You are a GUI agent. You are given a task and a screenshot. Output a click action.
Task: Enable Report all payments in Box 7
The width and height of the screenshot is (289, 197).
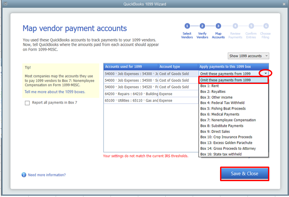coord(27,103)
